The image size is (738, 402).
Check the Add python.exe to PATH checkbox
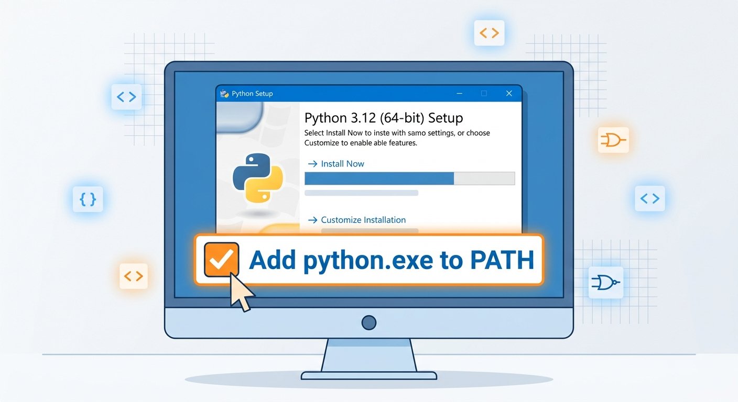(x=221, y=259)
